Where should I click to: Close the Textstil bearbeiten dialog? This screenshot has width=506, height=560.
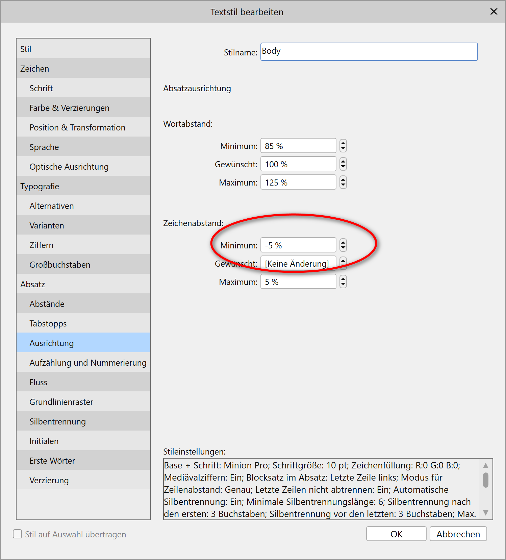pyautogui.click(x=494, y=12)
